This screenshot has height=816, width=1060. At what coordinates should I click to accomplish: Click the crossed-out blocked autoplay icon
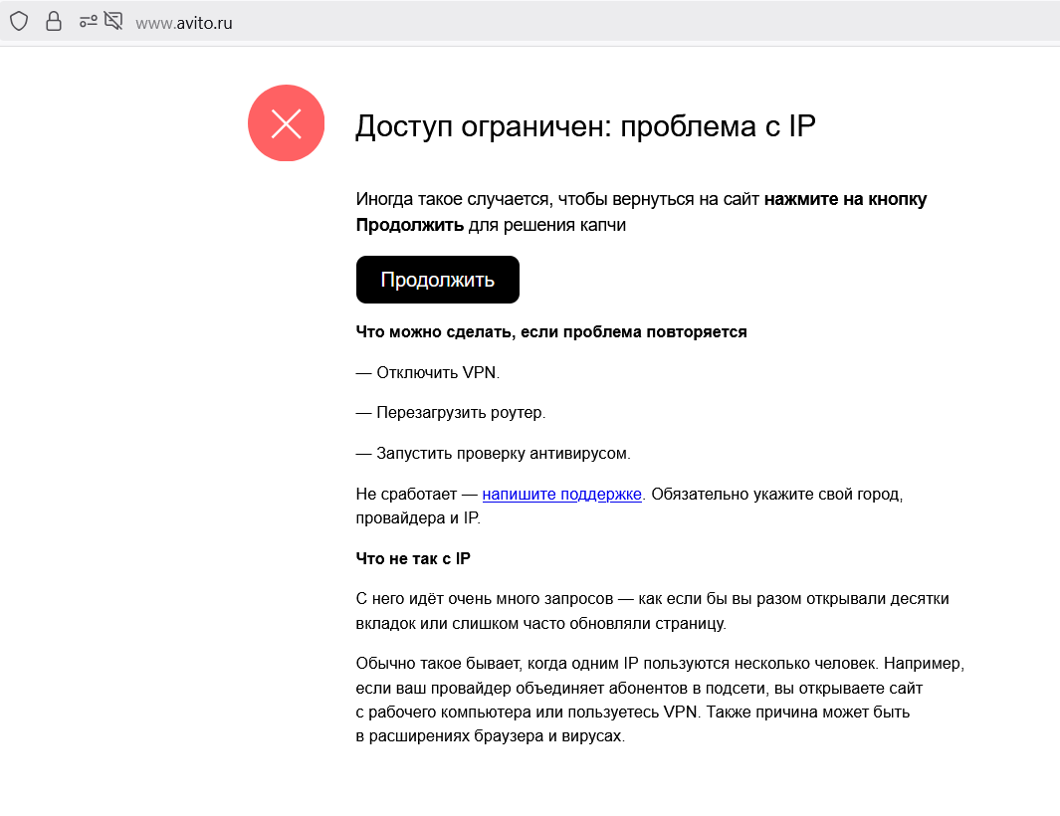pyautogui.click(x=113, y=21)
